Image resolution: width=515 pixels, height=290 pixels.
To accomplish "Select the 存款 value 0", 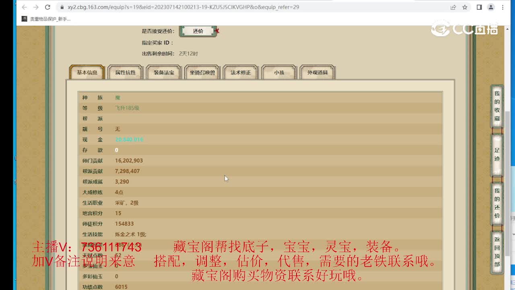I will 117,150.
